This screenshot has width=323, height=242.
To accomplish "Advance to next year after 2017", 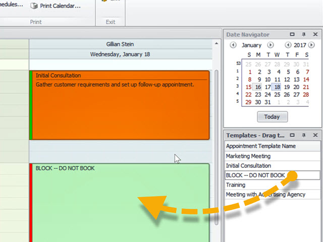I will point(311,45).
